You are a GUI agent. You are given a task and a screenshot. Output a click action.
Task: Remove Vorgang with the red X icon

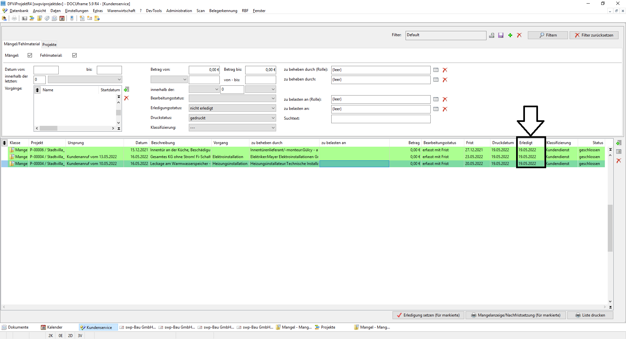pos(127,98)
